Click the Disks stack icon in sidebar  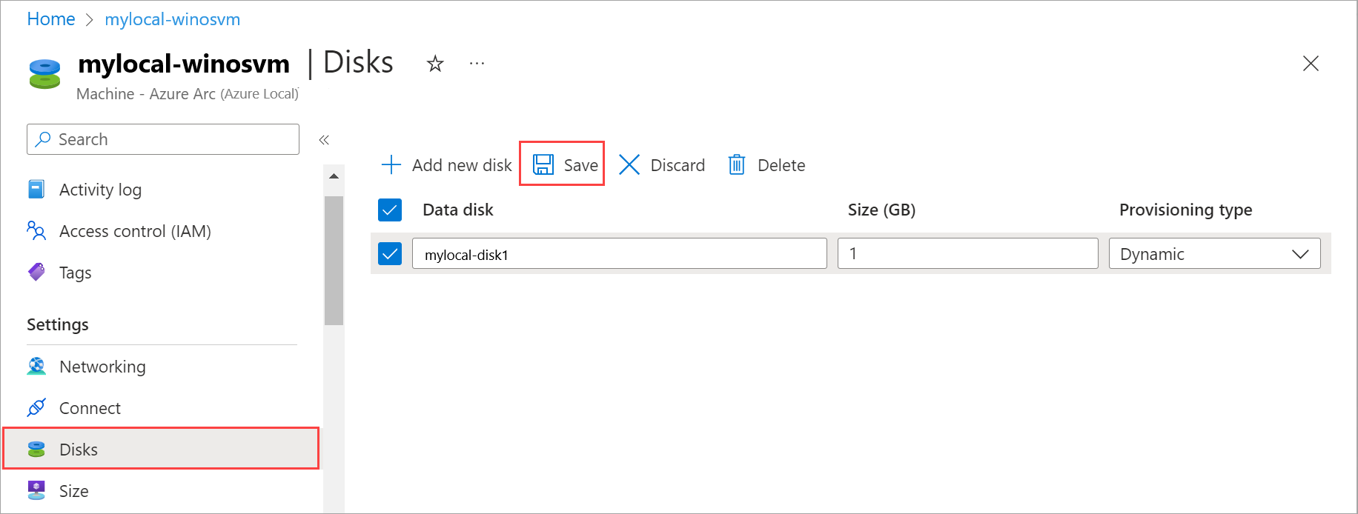[x=36, y=449]
